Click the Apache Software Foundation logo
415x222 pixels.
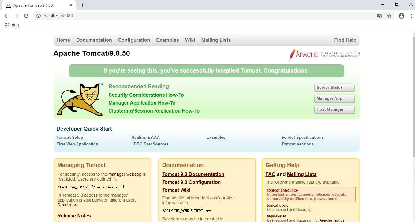pos(324,55)
